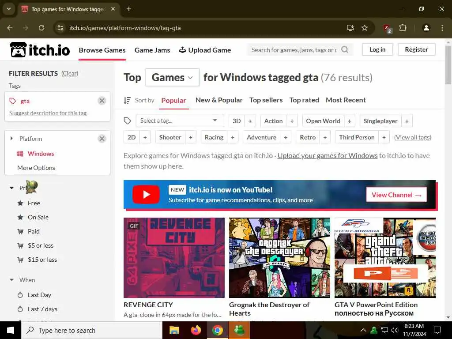
Task: Clear the Platform filter with X
Action: pos(102,139)
